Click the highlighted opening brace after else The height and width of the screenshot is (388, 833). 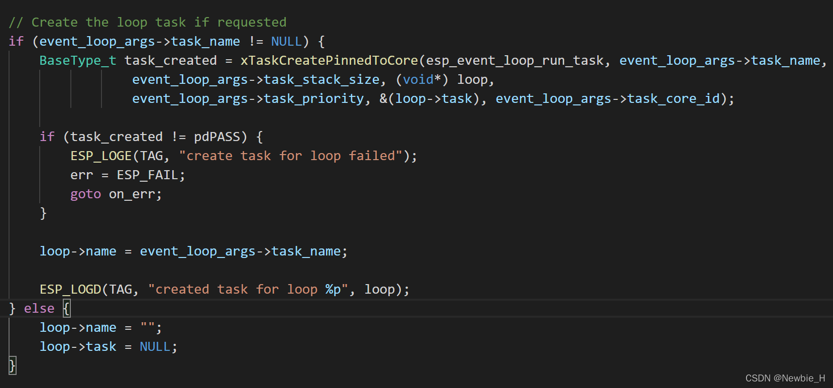[66, 308]
